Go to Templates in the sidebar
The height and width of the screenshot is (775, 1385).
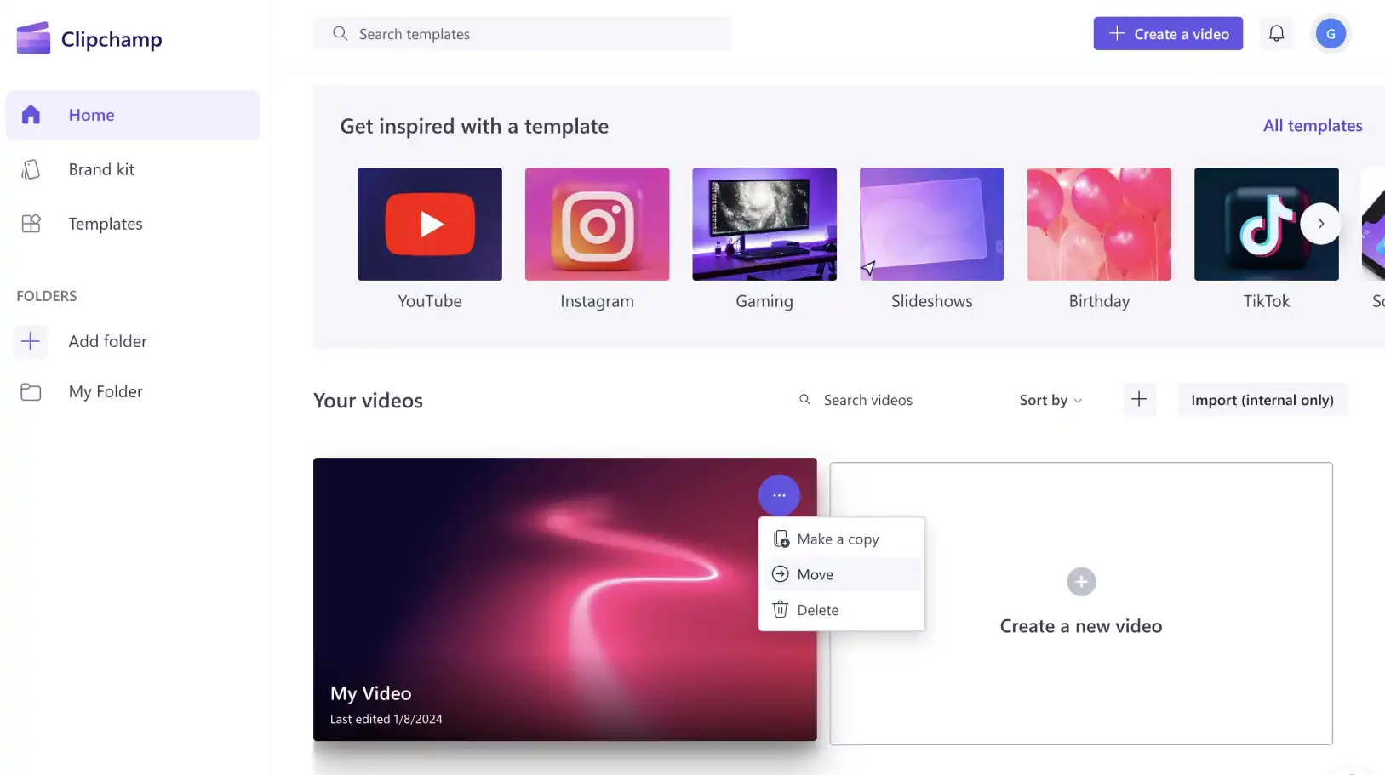tap(133, 224)
